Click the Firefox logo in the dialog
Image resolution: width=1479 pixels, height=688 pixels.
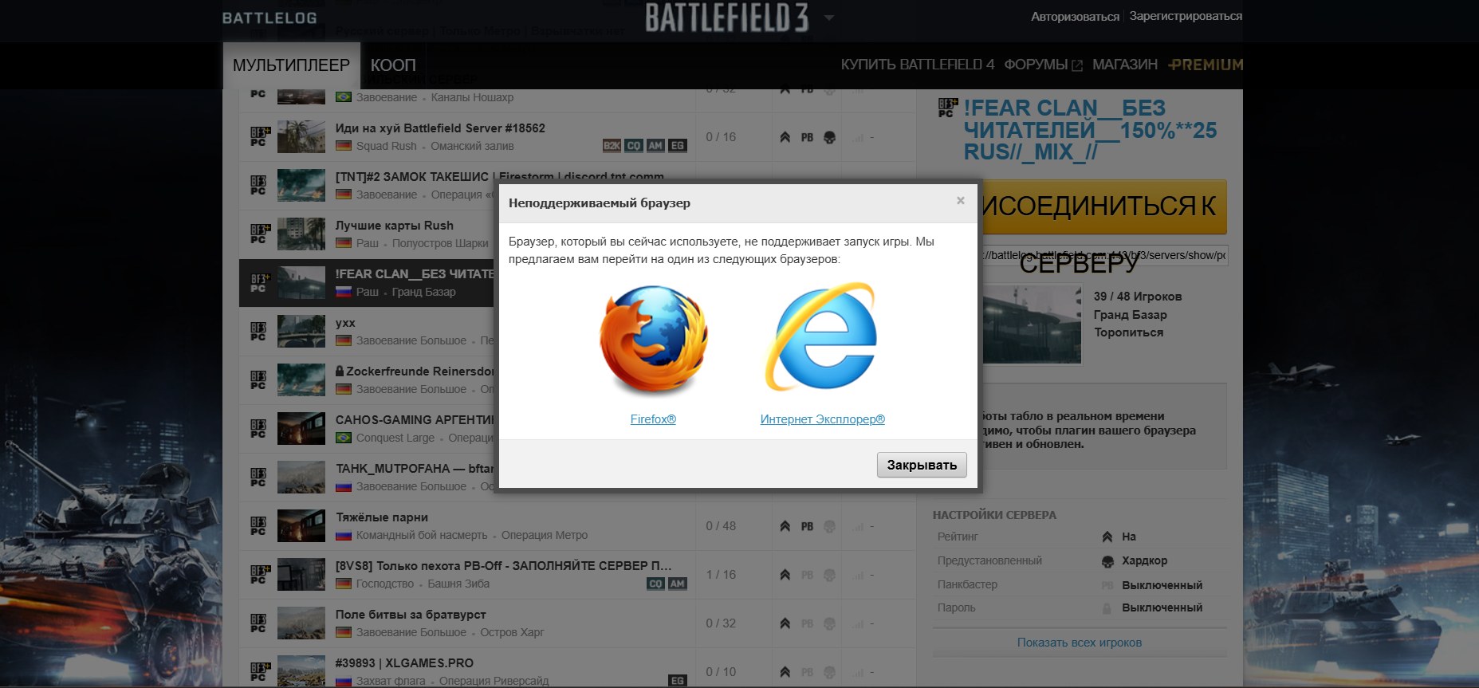(654, 340)
